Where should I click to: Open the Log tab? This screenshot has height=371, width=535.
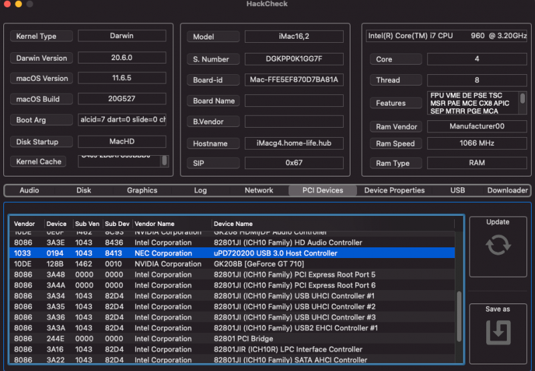(x=200, y=191)
